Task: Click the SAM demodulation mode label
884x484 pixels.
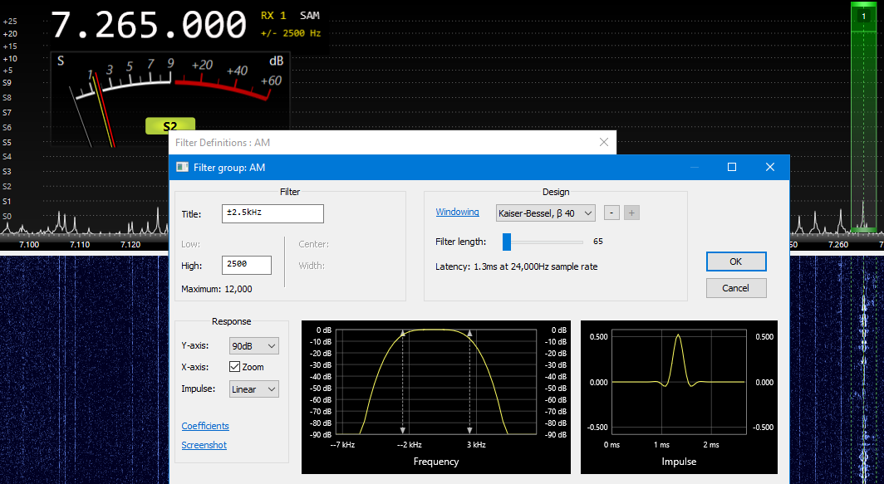Action: (x=309, y=15)
